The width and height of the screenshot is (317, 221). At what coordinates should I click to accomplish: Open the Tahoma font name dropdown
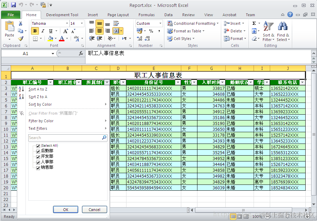point(67,23)
